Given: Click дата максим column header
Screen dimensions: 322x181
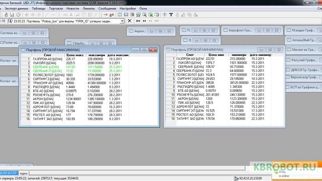Looking at the screenshot, I should tap(118, 55).
